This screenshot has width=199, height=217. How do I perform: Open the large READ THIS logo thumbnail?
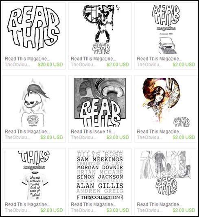(x=34, y=29)
